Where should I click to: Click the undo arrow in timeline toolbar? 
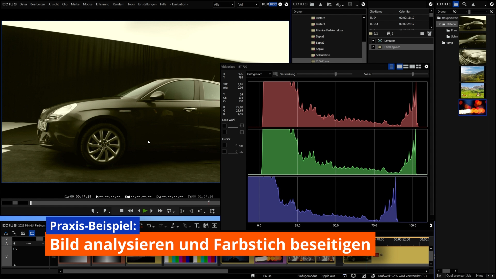[x=149, y=226]
